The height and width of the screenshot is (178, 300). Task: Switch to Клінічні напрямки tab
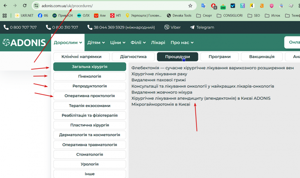[82, 57]
